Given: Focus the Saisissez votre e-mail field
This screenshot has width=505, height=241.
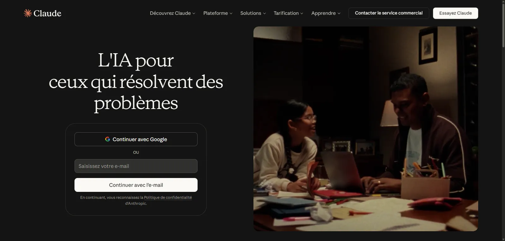Looking at the screenshot, I should (x=136, y=166).
